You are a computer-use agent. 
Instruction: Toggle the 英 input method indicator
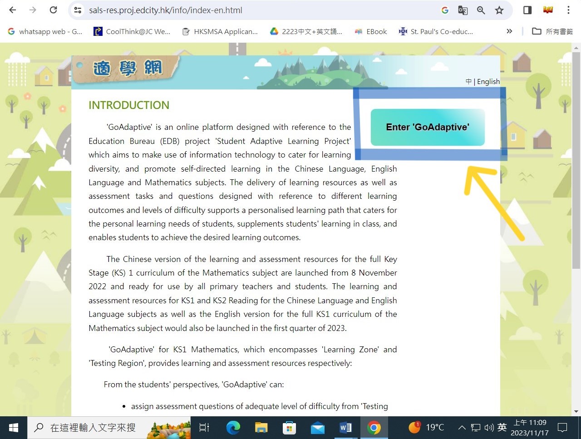coord(502,427)
